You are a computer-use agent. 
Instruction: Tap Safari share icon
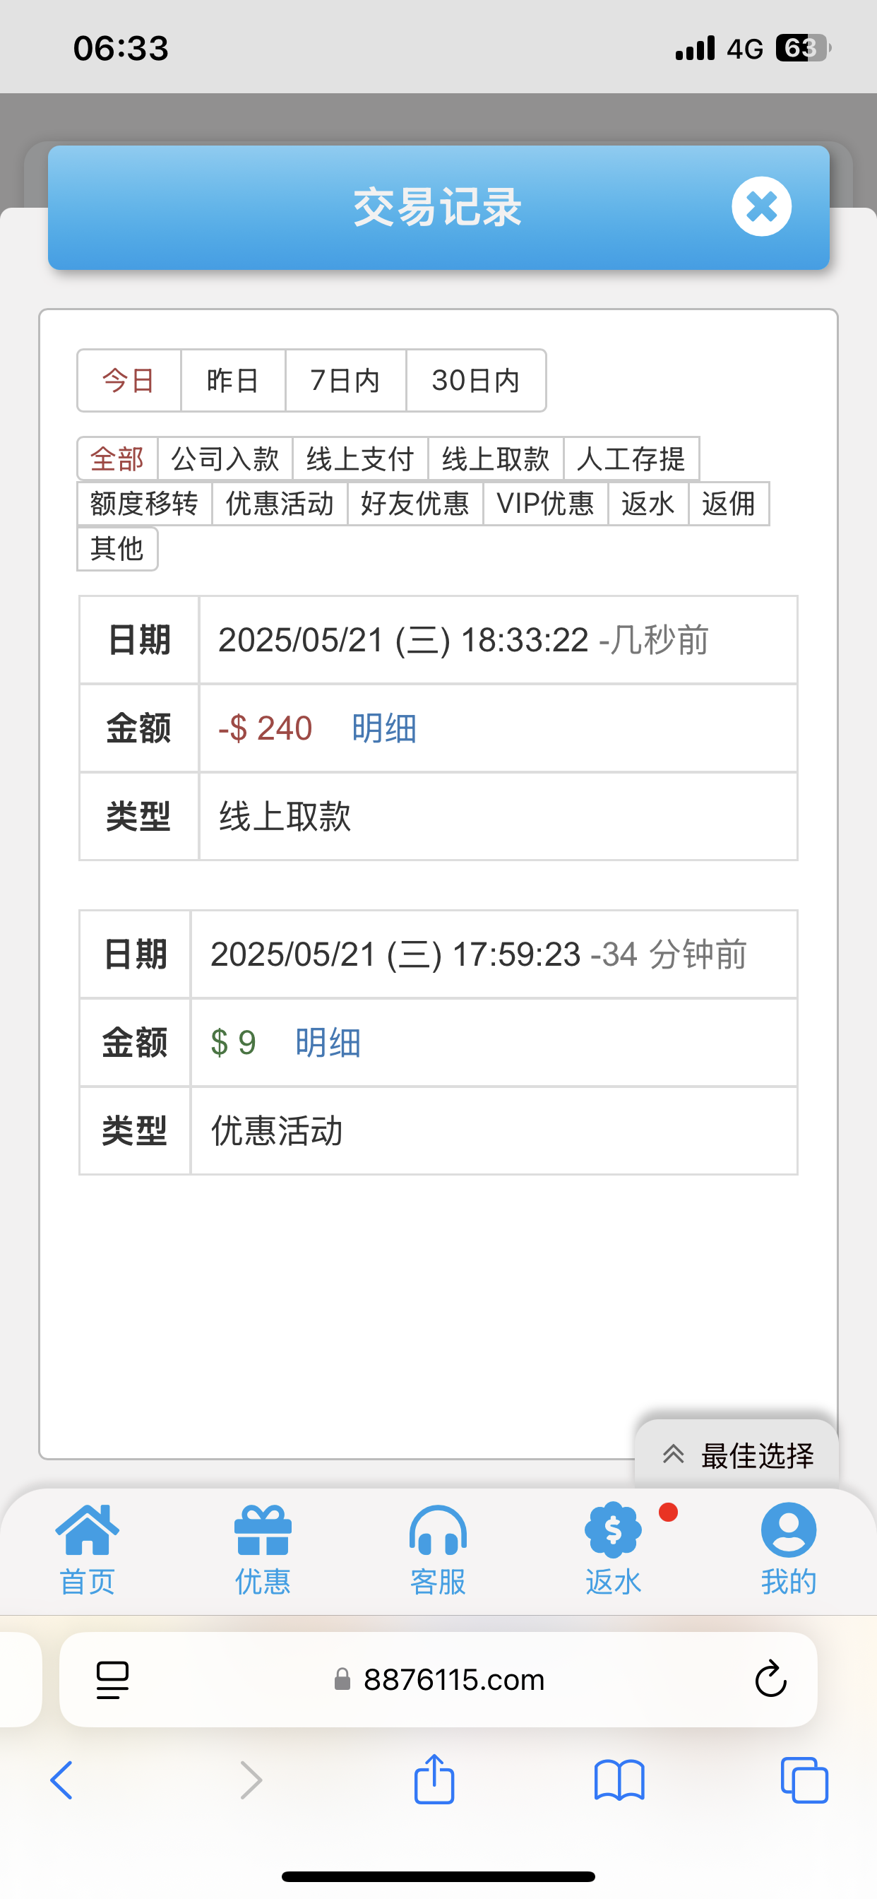(434, 1780)
